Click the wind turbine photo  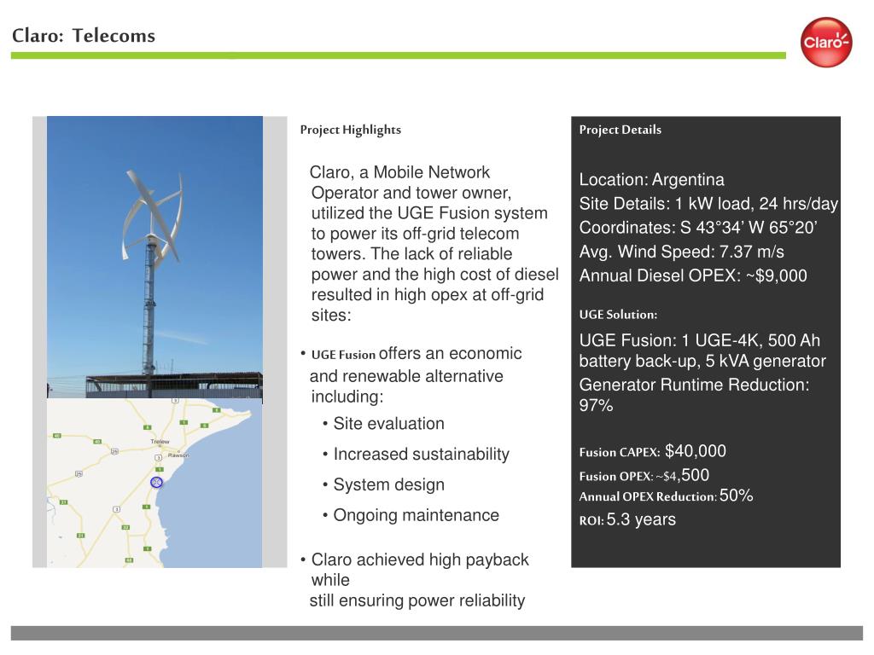[154, 257]
